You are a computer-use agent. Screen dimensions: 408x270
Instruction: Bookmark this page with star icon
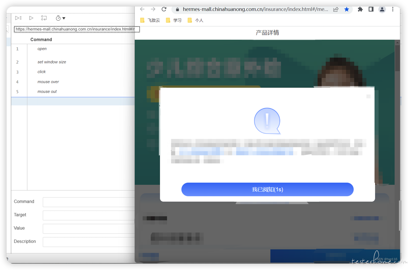click(346, 9)
